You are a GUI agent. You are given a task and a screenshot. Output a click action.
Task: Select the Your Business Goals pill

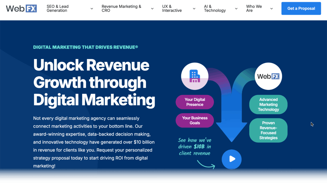pos(195,120)
